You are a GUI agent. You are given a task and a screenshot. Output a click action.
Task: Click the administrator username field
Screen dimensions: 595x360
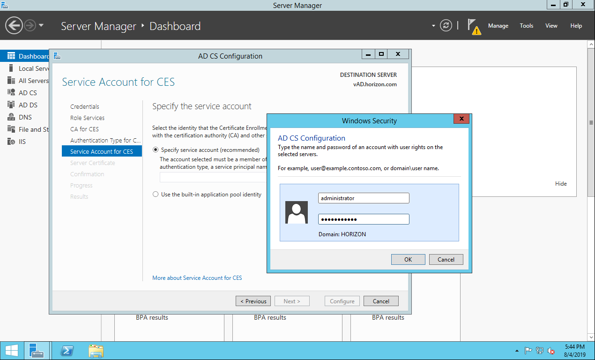(x=364, y=198)
